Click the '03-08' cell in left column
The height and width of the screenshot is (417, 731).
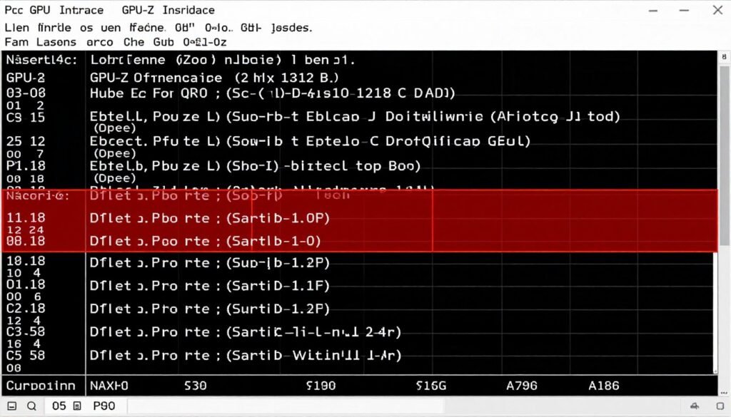pyautogui.click(x=26, y=93)
